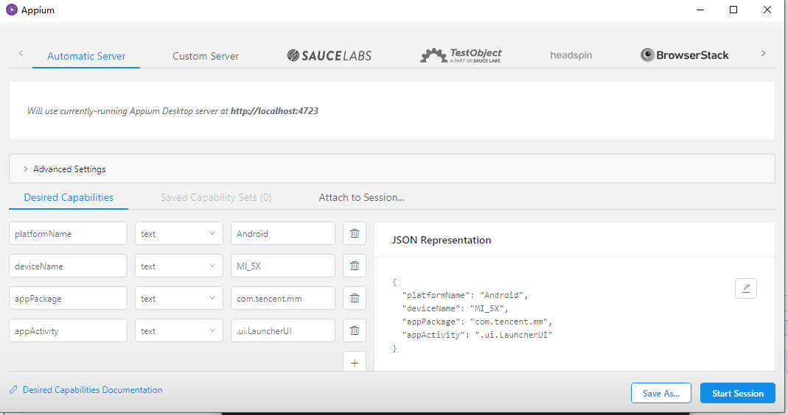Maximize the Appium window
The width and height of the screenshot is (788, 415).
point(733,10)
